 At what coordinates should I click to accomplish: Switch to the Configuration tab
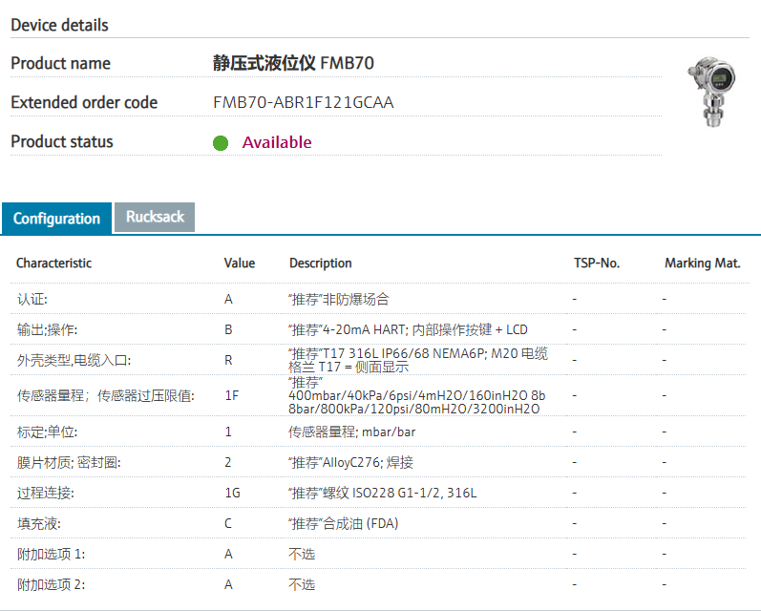click(56, 219)
